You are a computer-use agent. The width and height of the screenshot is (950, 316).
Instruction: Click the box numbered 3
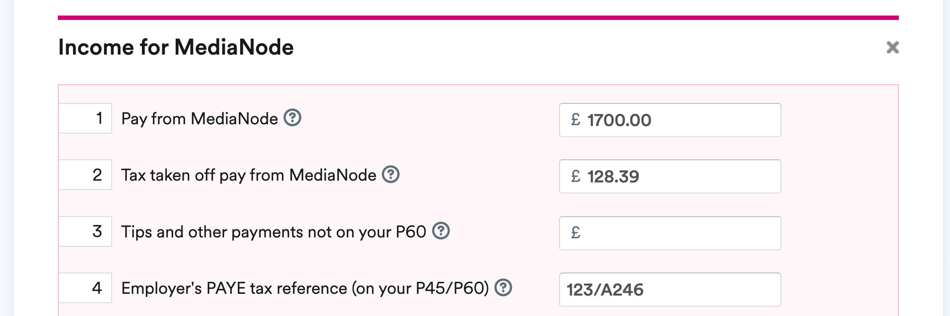(x=85, y=231)
